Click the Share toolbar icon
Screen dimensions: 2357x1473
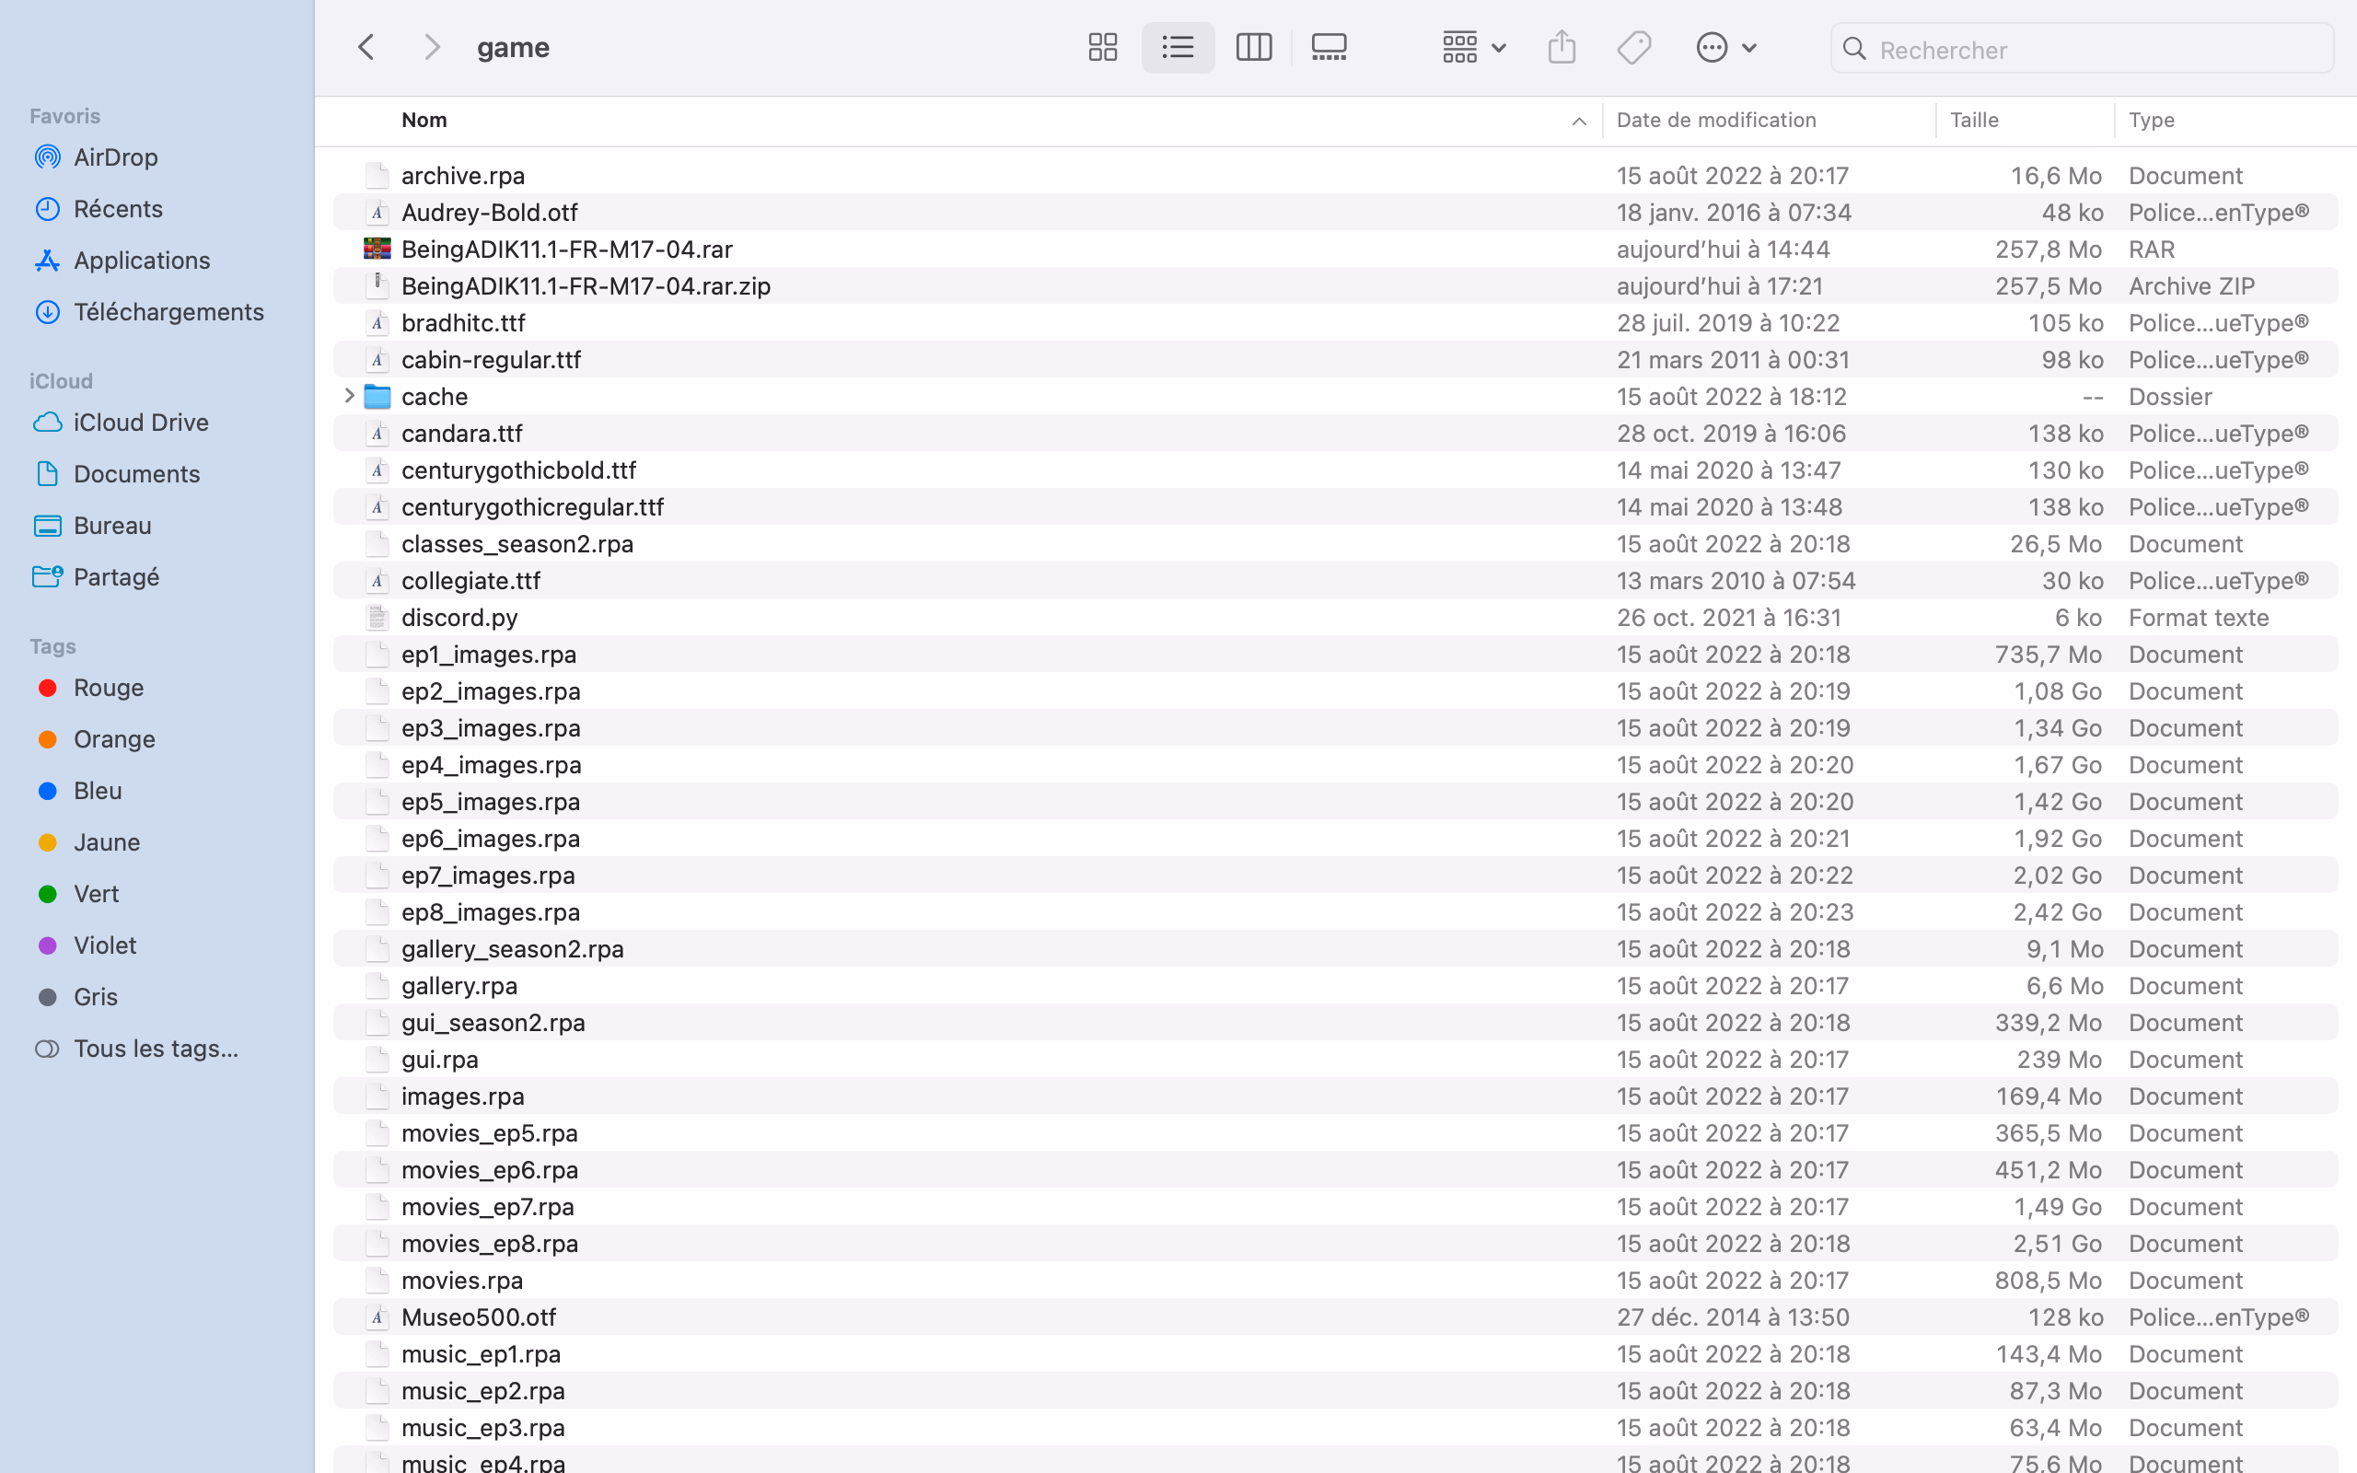click(x=1562, y=48)
